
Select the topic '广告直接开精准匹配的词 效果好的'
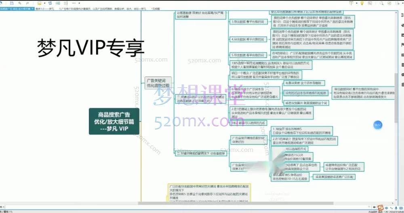[248, 140]
